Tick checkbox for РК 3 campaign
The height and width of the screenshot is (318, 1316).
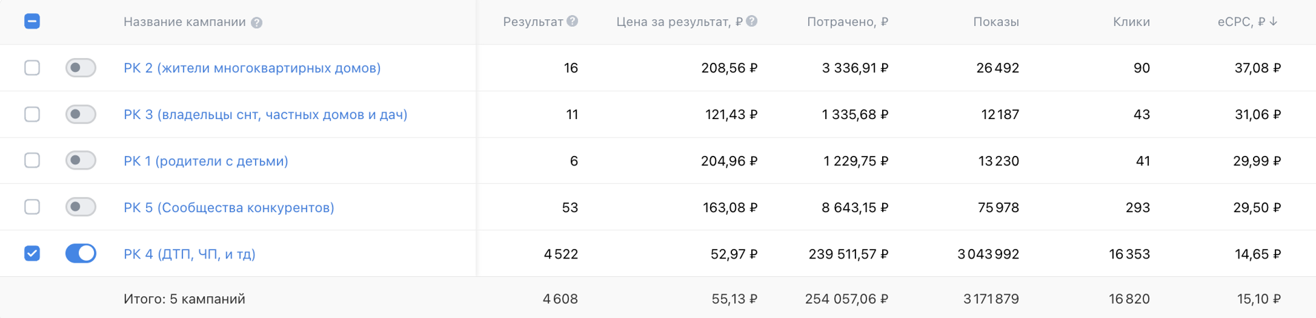(x=32, y=114)
